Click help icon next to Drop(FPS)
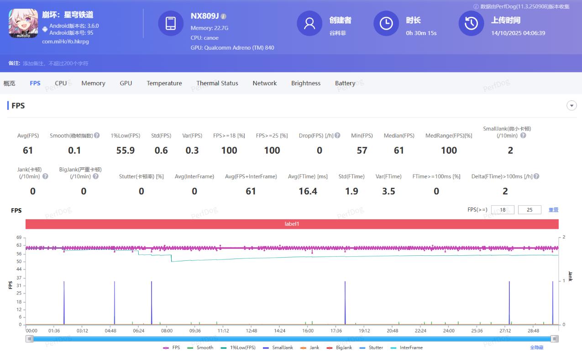The image size is (582, 352). (337, 135)
